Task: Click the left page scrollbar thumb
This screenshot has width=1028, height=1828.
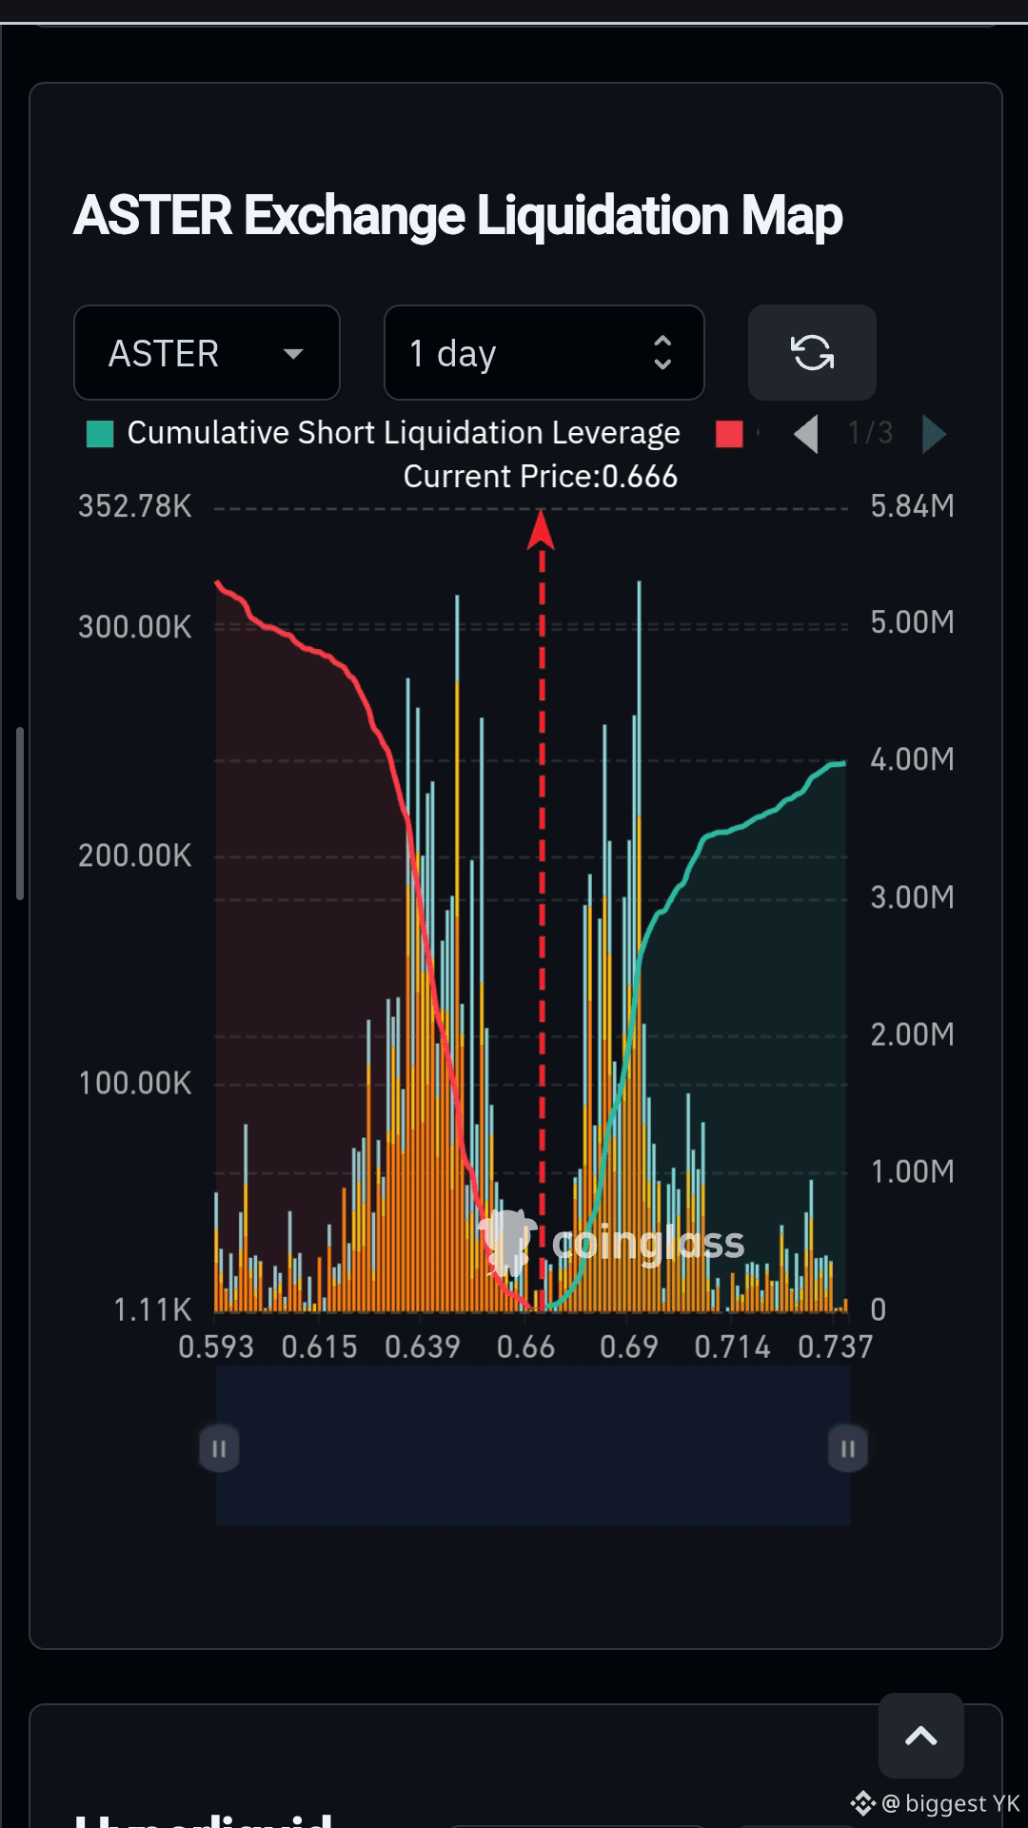Action: [20, 814]
